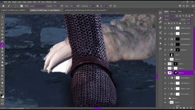Screen dimensions: 195x110
Task: Toggle lock all padlock icon
Action: click(x=180, y=23)
